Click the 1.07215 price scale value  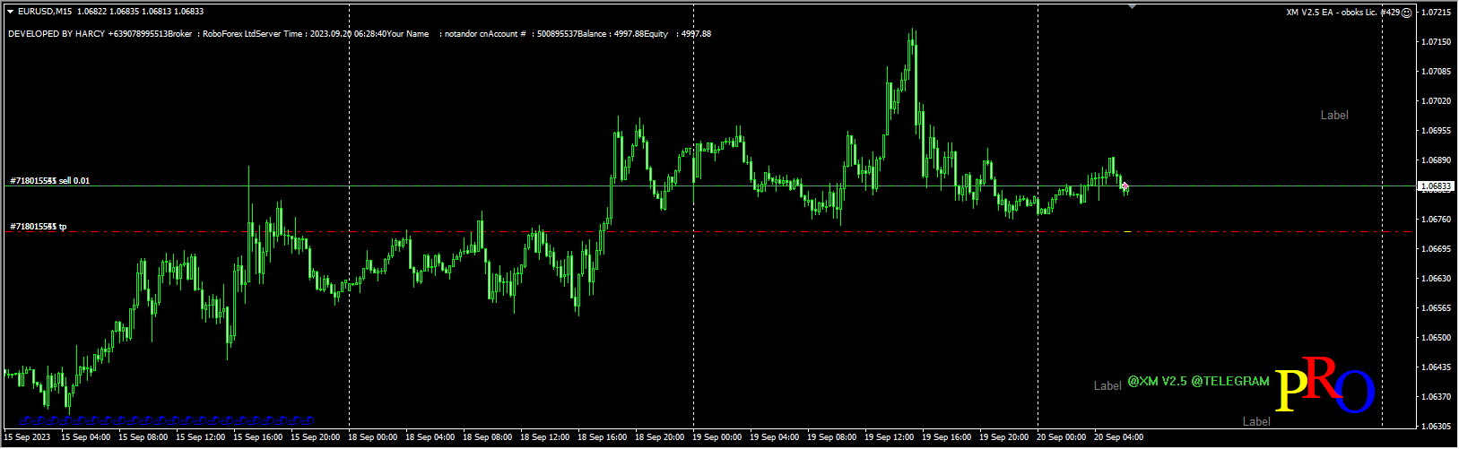click(1437, 13)
